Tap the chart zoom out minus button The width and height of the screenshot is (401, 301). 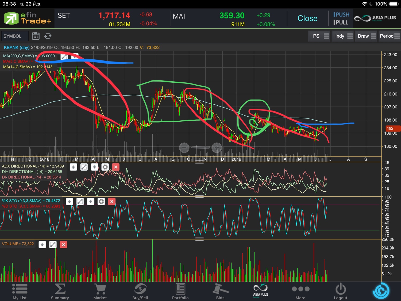point(184,148)
